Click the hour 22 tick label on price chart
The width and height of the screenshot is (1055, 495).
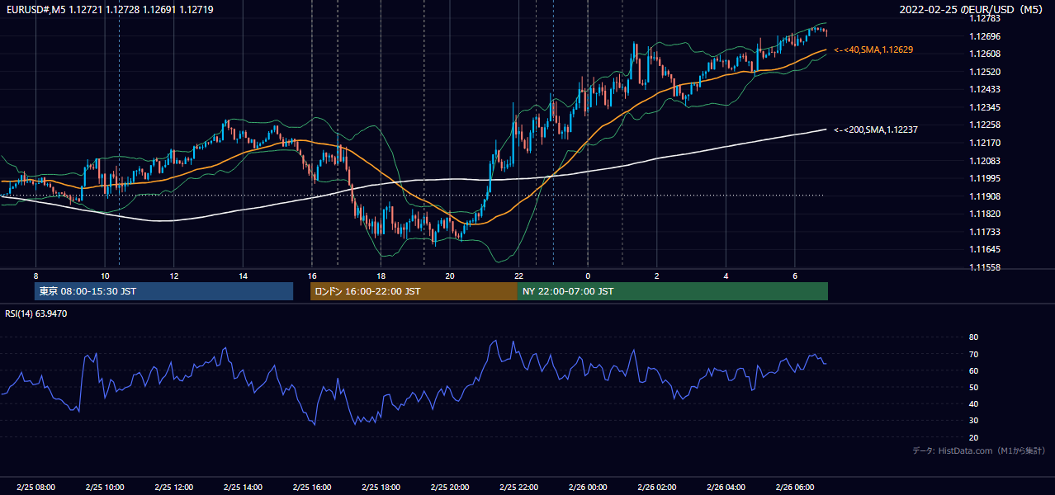pos(518,276)
